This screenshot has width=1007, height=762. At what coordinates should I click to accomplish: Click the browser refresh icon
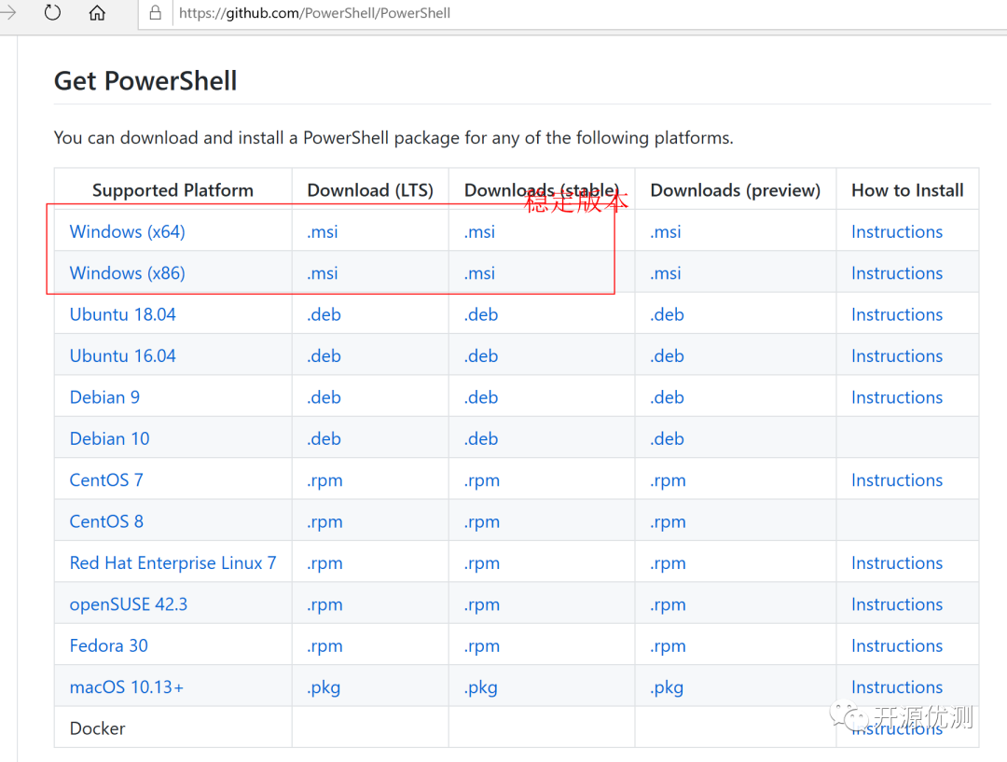[x=52, y=13]
